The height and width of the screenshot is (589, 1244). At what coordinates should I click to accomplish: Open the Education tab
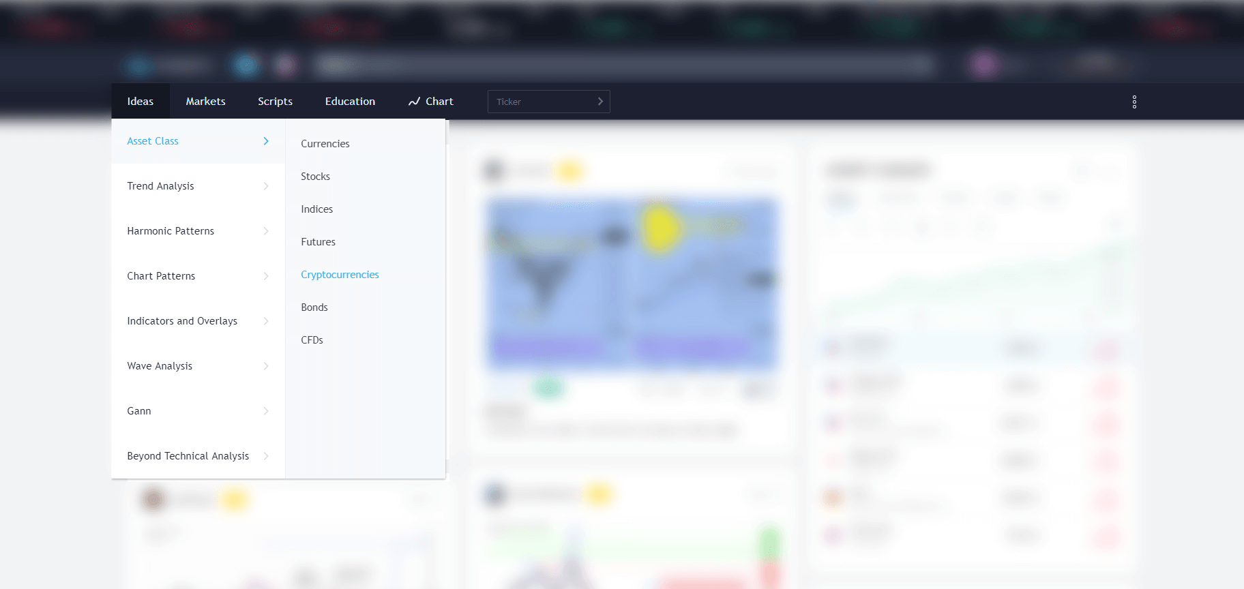[350, 102]
